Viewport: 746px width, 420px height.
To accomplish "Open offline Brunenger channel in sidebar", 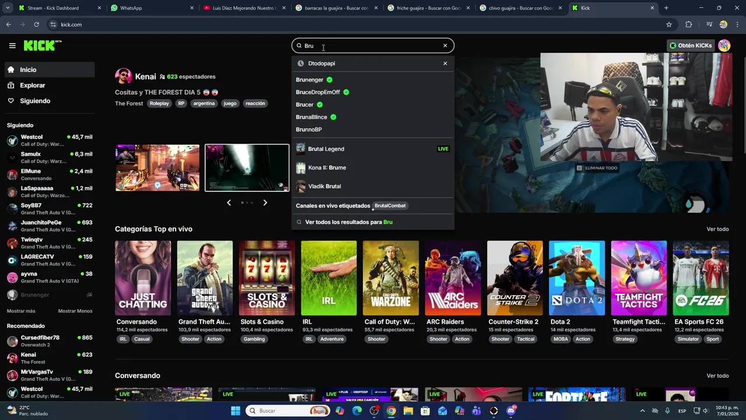I will coord(50,295).
